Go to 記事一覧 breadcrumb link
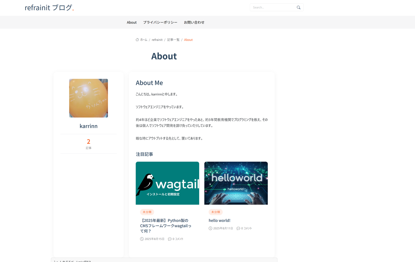Screen dimensions: 415x262 [x=173, y=40]
